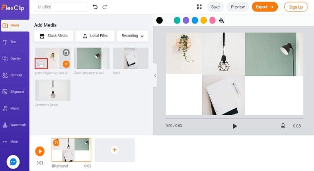Click the ivy plant image on canvas
The image size is (314, 171).
point(184,53)
